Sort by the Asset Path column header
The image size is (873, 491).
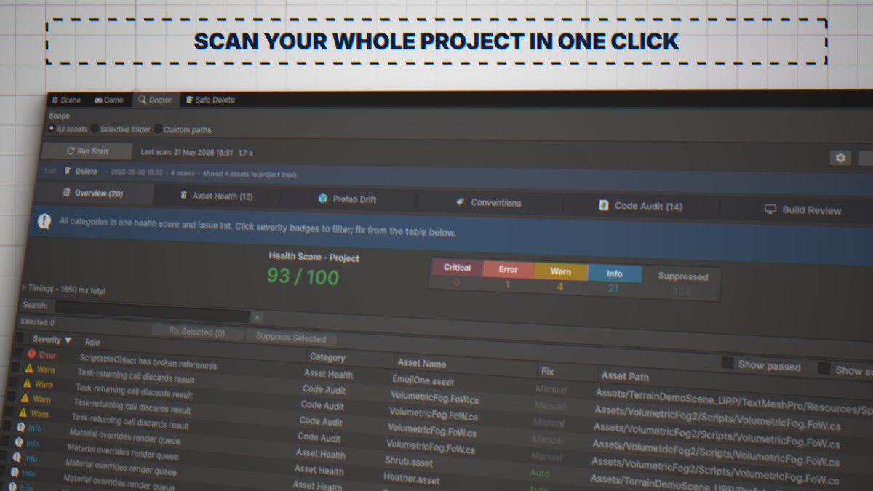pyautogui.click(x=625, y=376)
